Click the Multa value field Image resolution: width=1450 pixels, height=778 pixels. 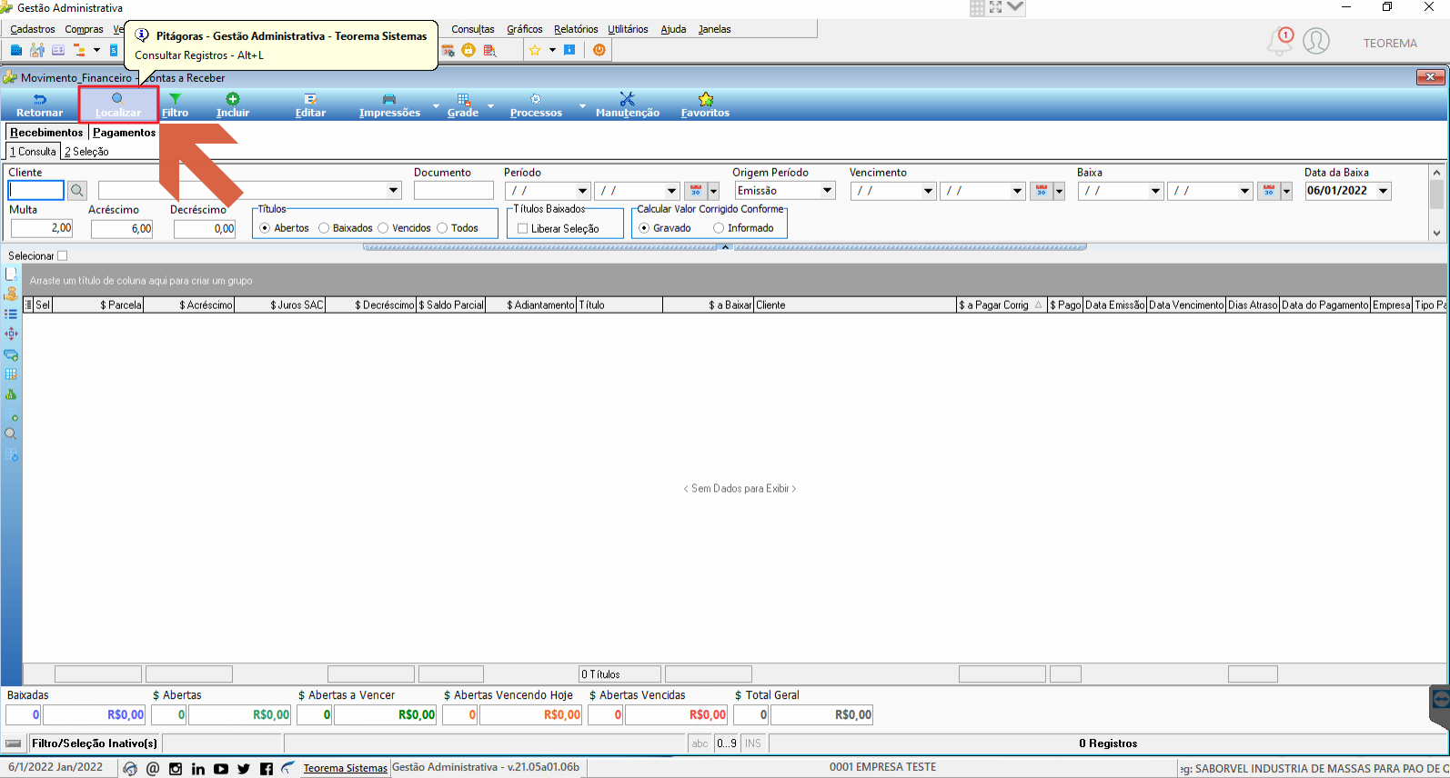tap(42, 228)
